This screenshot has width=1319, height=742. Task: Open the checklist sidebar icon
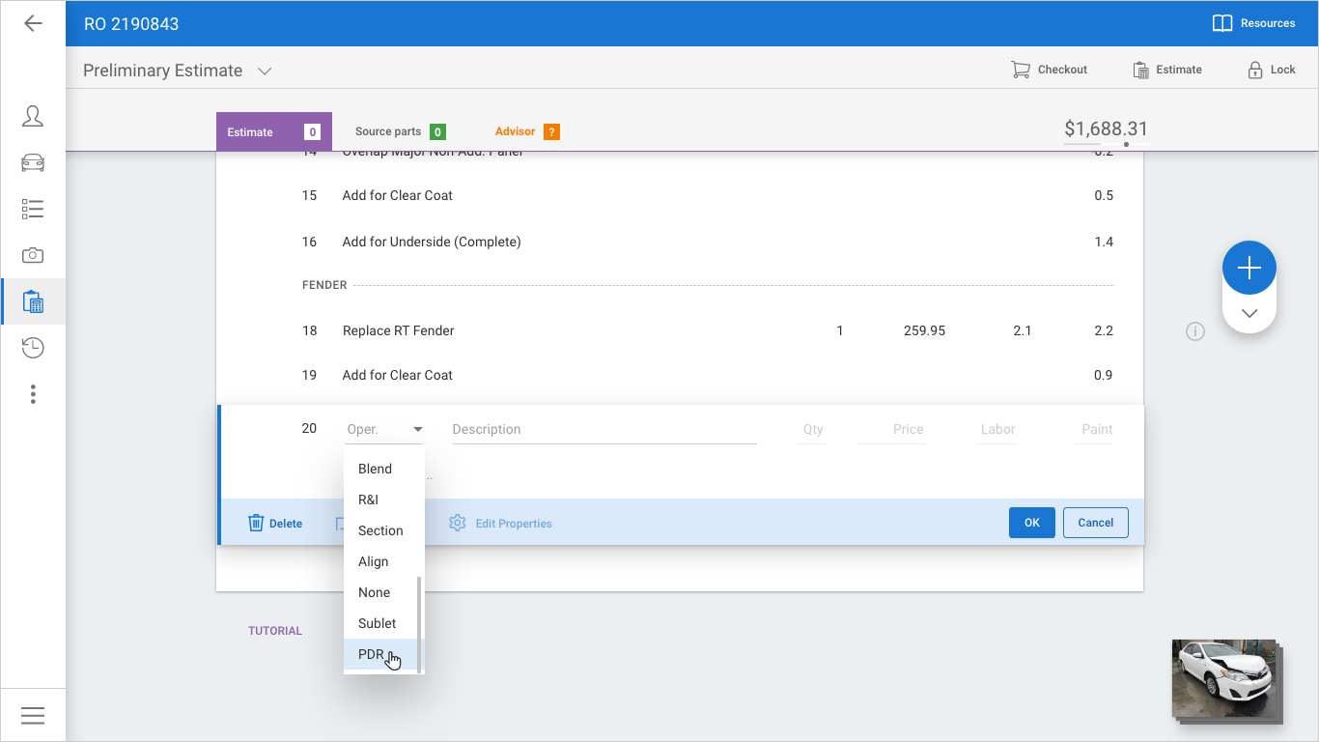pos(33,209)
